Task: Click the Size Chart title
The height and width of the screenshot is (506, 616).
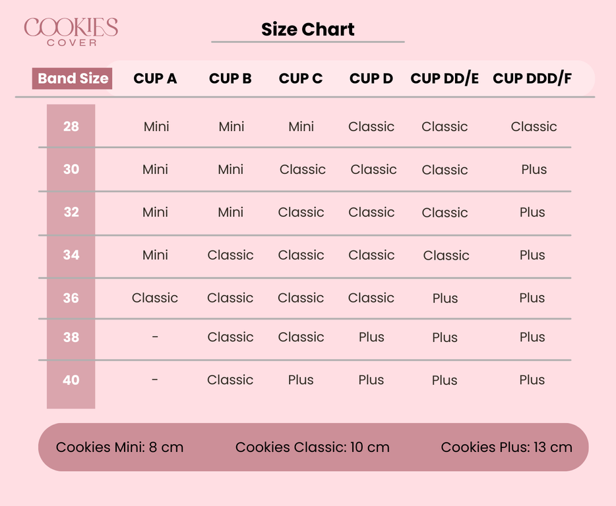Action: 307,30
